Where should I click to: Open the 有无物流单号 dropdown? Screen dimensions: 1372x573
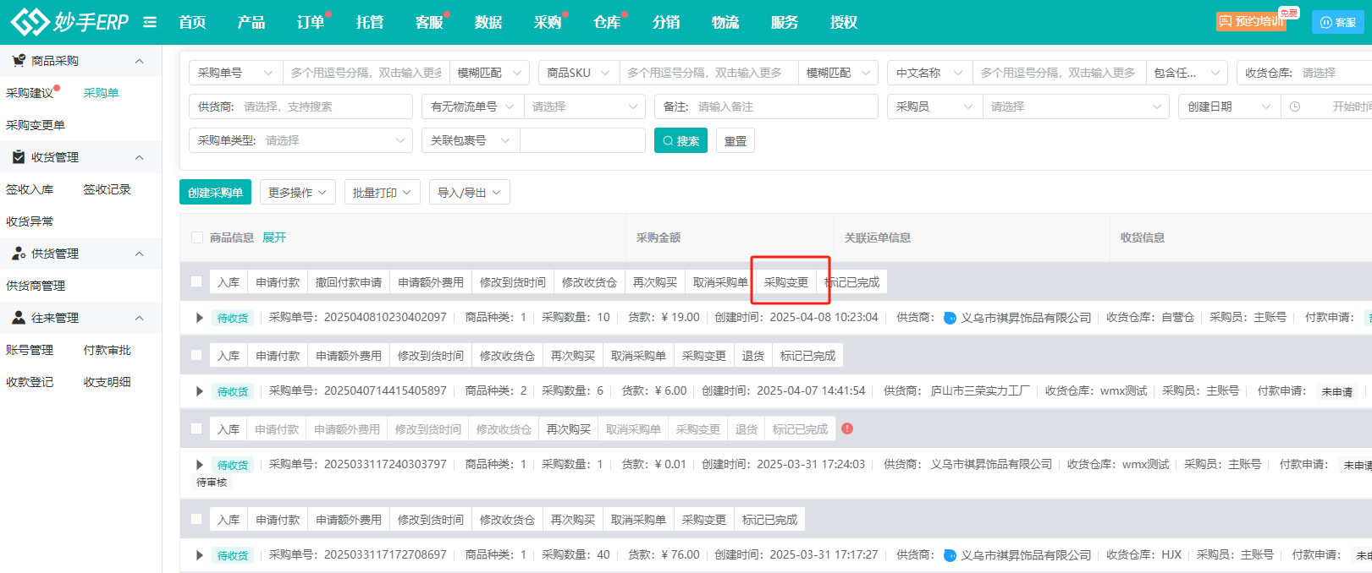472,106
